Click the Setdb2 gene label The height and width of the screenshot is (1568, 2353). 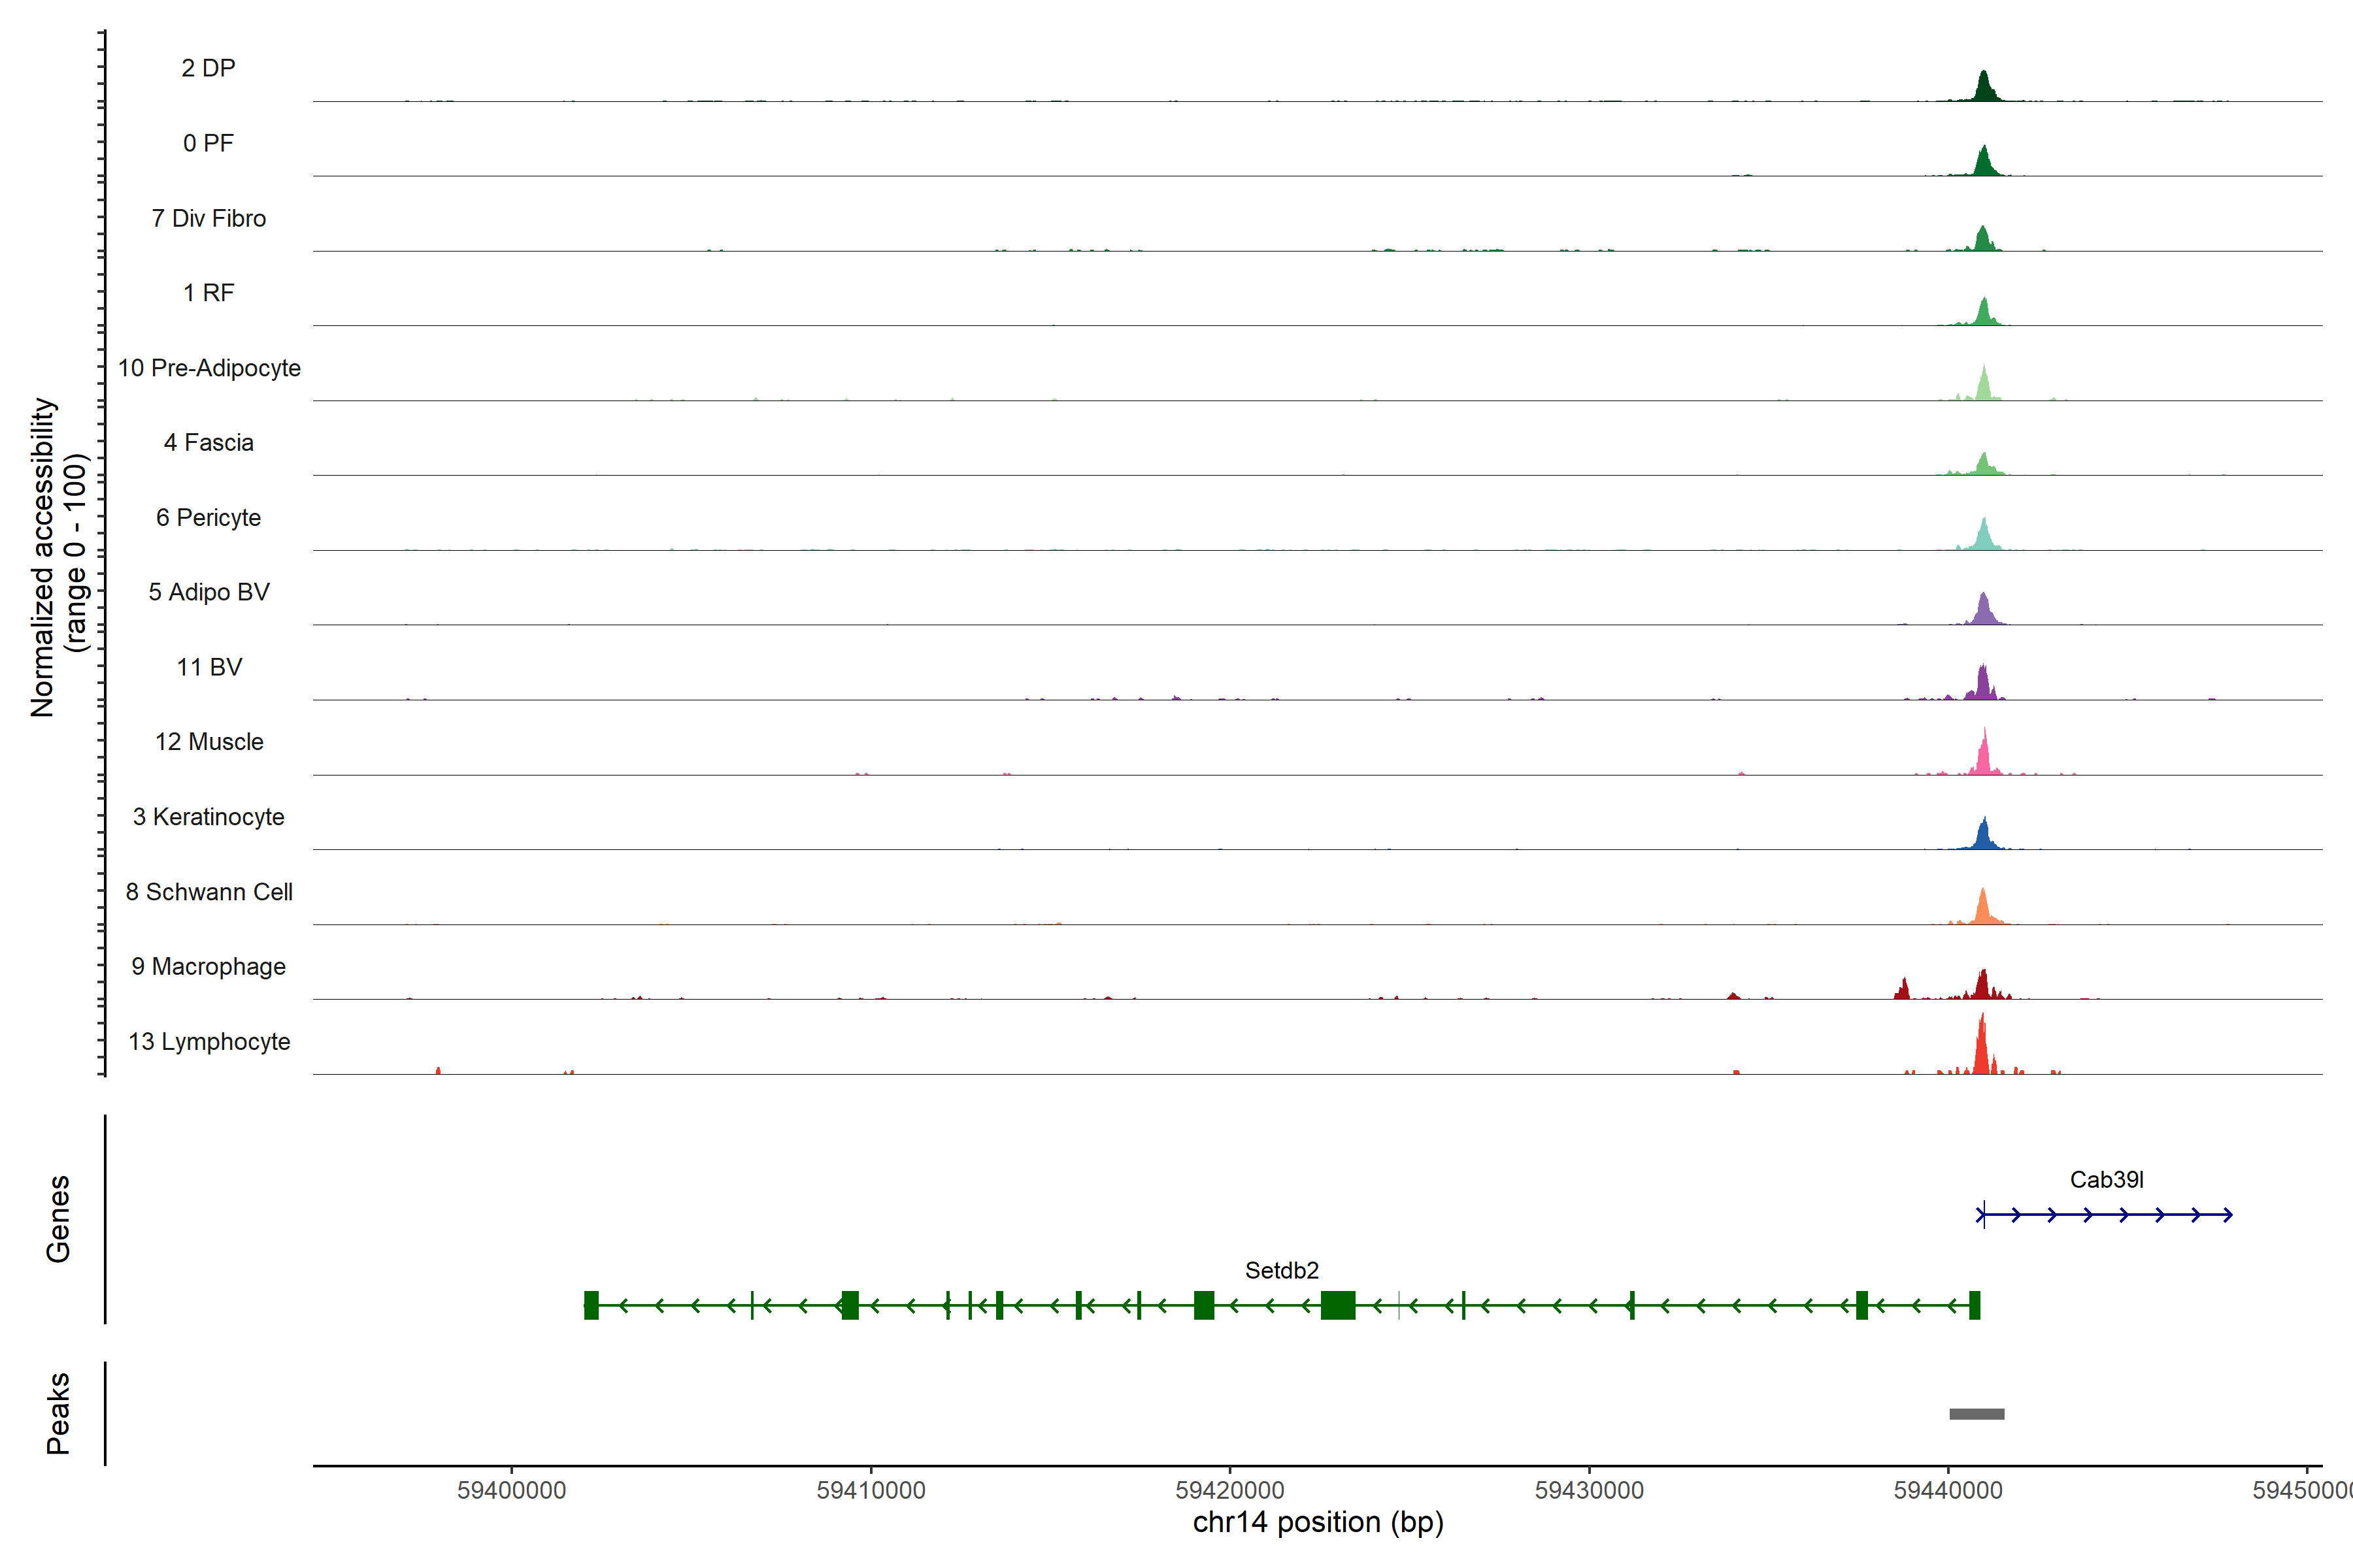pyautogui.click(x=1282, y=1270)
